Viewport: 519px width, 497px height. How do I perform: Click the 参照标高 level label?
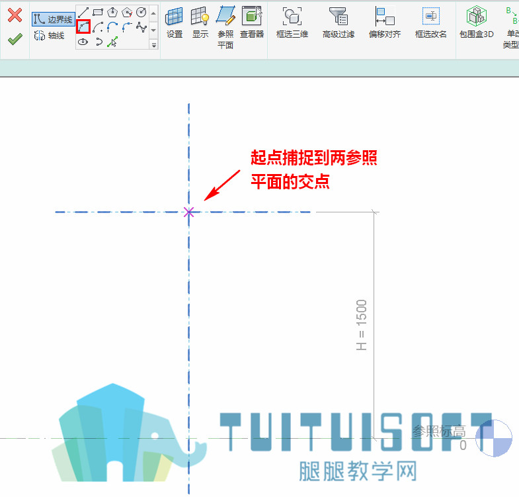click(439, 431)
